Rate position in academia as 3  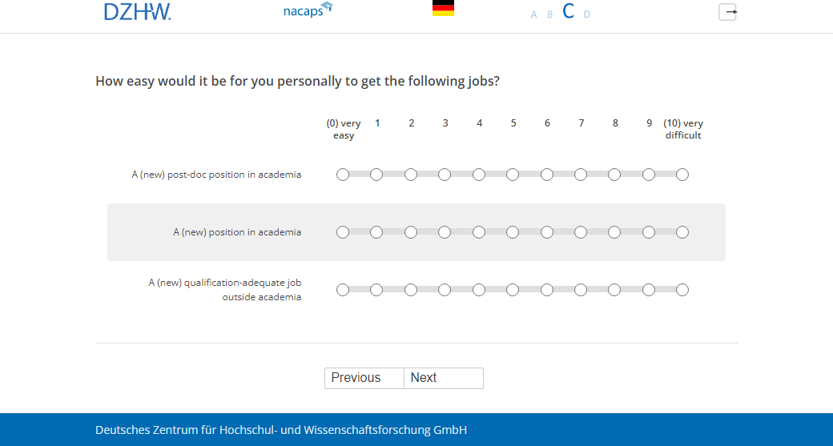click(445, 232)
